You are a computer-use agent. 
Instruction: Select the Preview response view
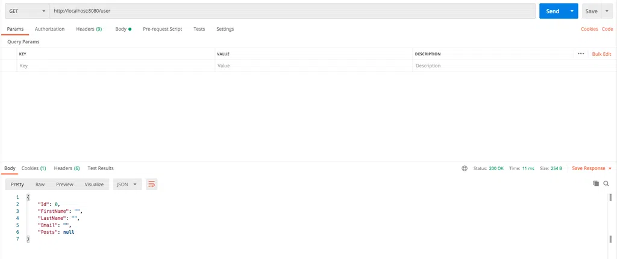(x=64, y=184)
